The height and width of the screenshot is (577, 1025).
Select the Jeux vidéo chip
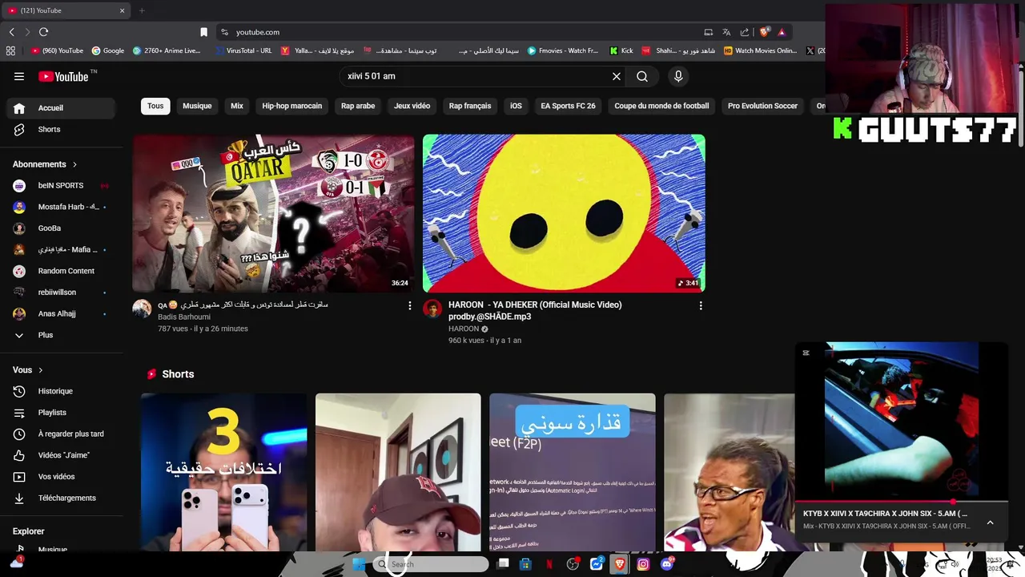pyautogui.click(x=412, y=106)
